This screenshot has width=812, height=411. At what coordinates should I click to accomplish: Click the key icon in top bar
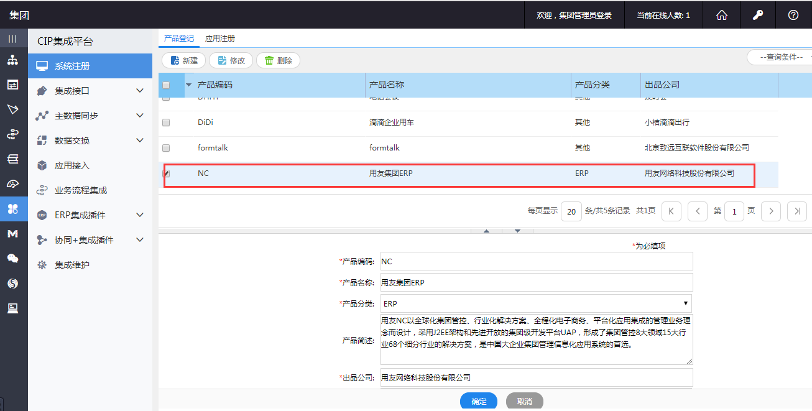758,16
